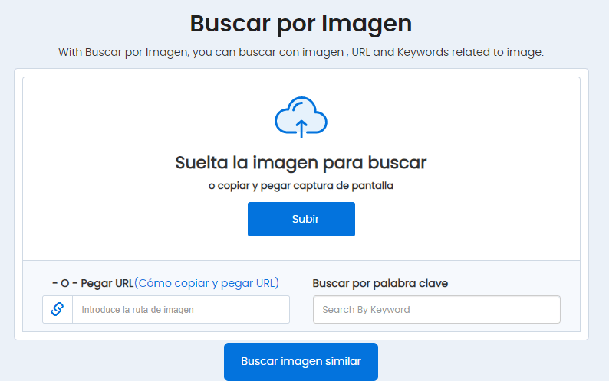
Task: Click the chain link icon beside URL field
Action: 58,309
